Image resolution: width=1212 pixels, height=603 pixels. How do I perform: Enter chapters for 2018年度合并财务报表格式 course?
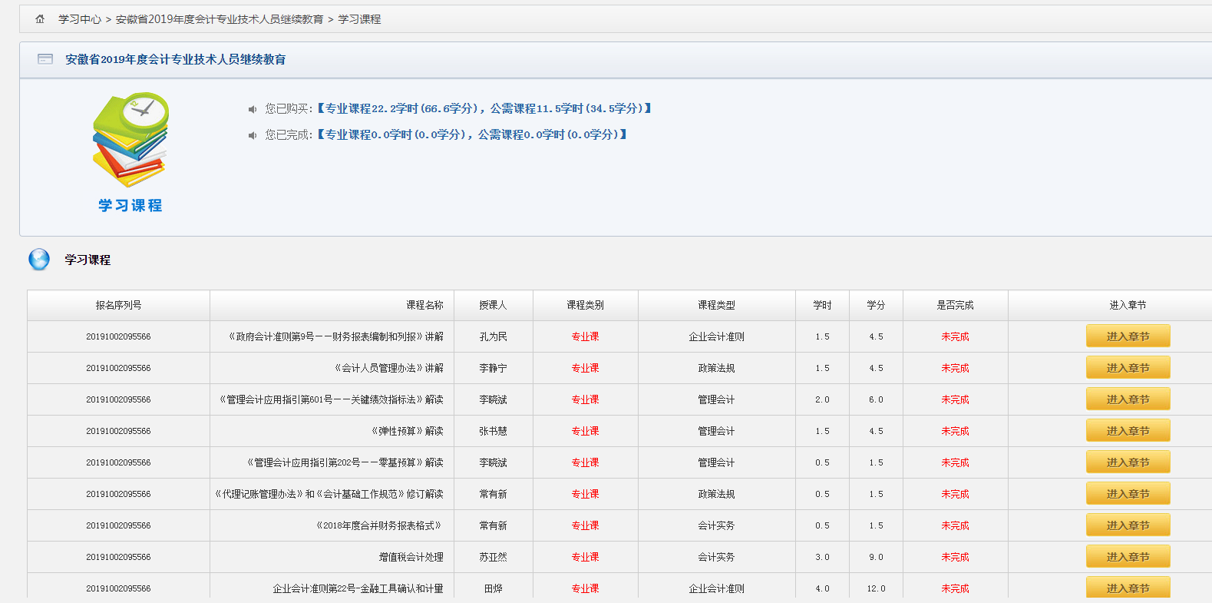(x=1128, y=525)
